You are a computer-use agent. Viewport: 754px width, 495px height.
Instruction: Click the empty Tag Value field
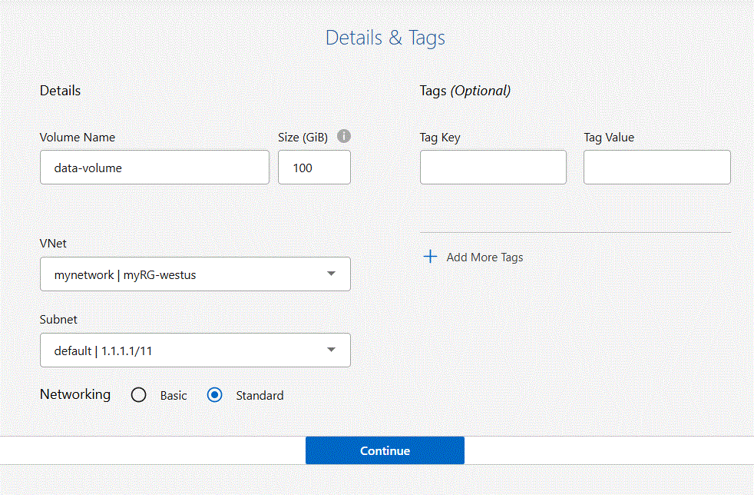click(x=656, y=167)
